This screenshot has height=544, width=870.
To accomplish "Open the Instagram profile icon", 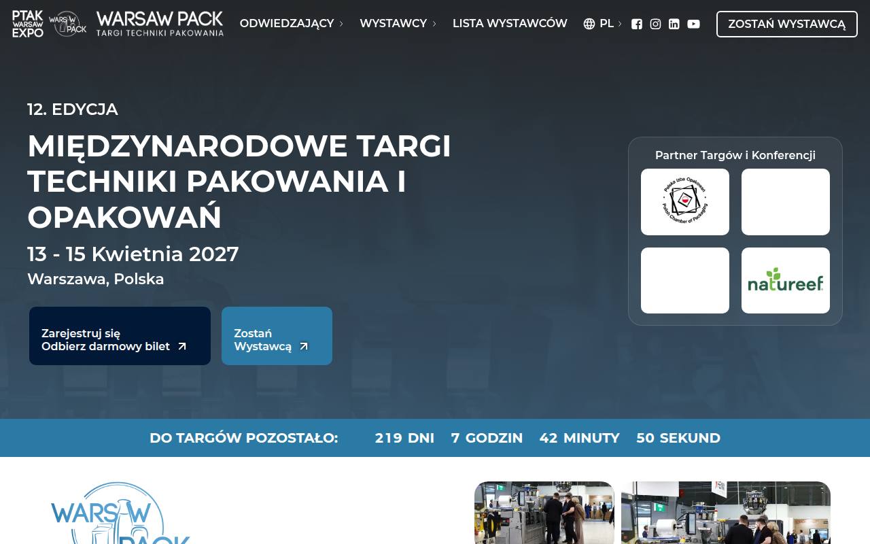I will click(655, 24).
